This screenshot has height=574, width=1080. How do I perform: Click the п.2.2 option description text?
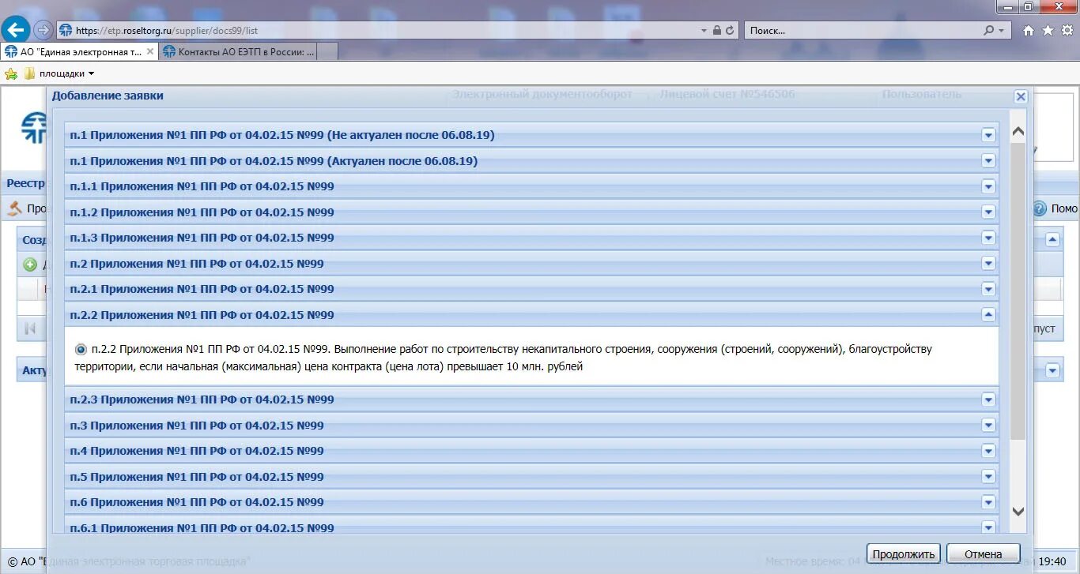click(503, 358)
